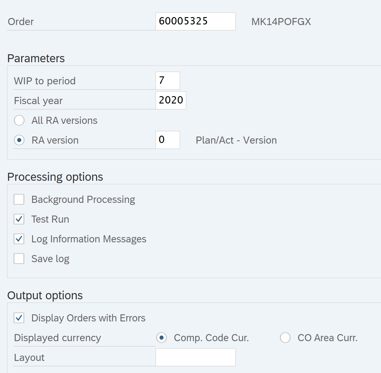Image resolution: width=381 pixels, height=373 pixels.
Task: Uncheck the Test Run checkbox
Action: coord(19,219)
